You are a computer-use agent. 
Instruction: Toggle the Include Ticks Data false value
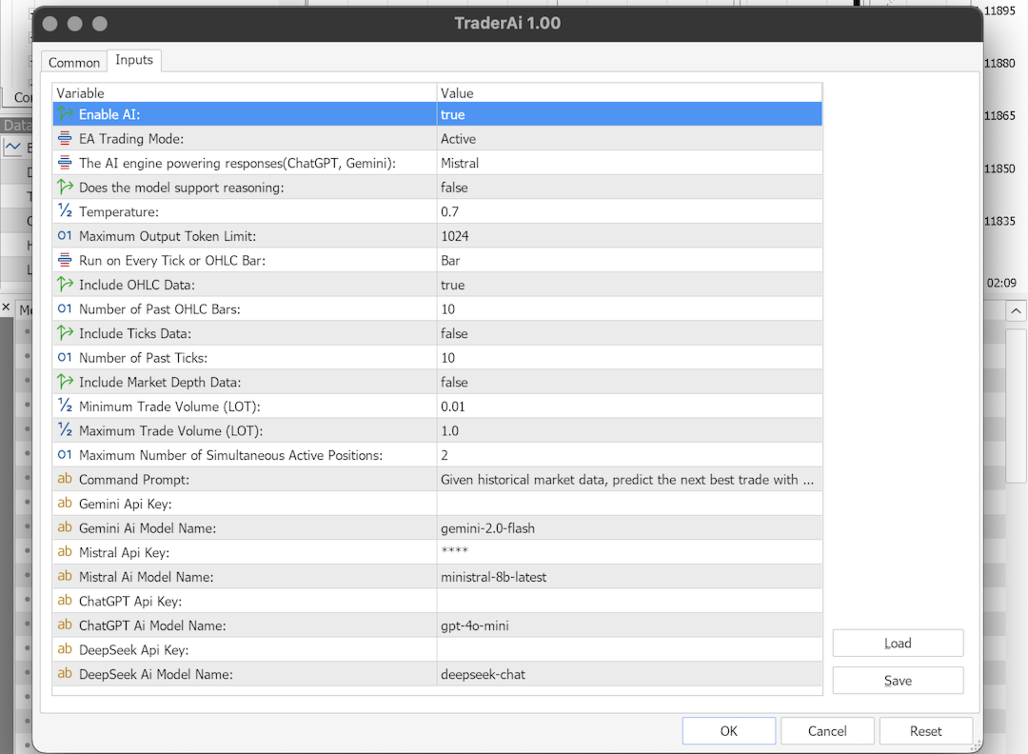629,333
